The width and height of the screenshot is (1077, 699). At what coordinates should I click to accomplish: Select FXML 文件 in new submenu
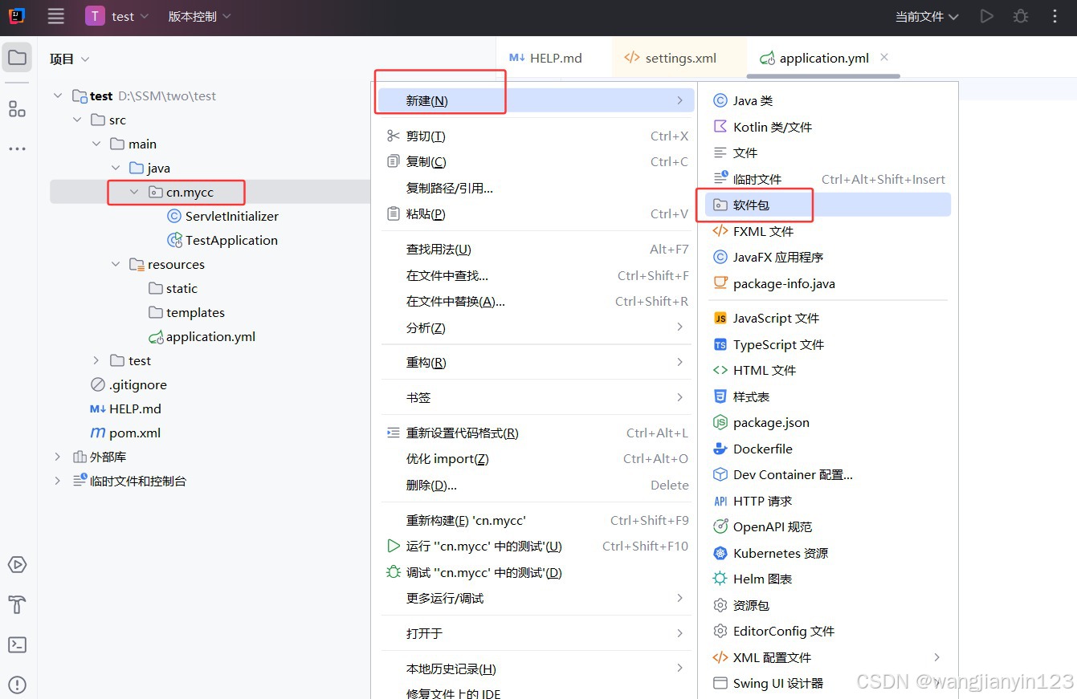(828, 231)
